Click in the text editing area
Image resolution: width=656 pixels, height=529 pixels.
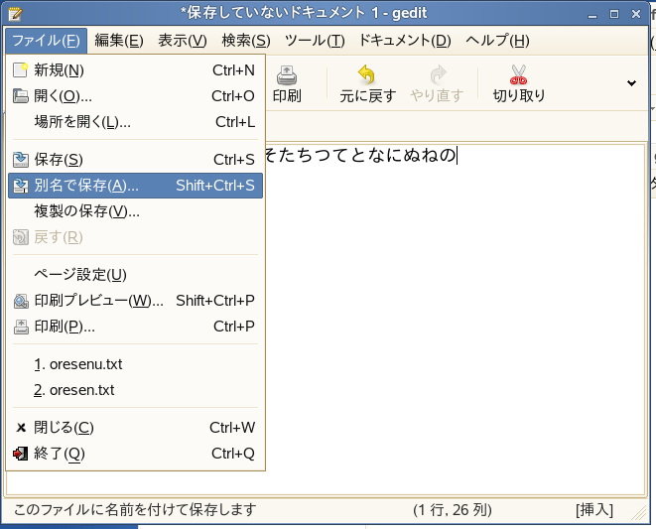(x=454, y=318)
